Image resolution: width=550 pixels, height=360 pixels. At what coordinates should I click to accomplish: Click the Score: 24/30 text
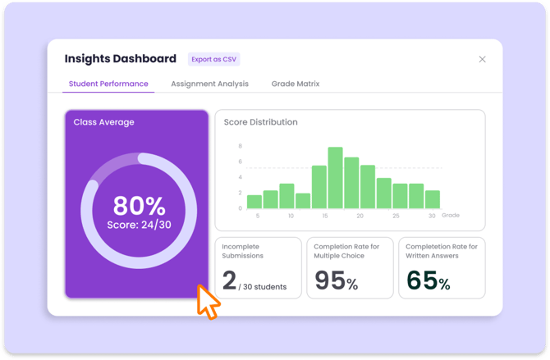139,225
